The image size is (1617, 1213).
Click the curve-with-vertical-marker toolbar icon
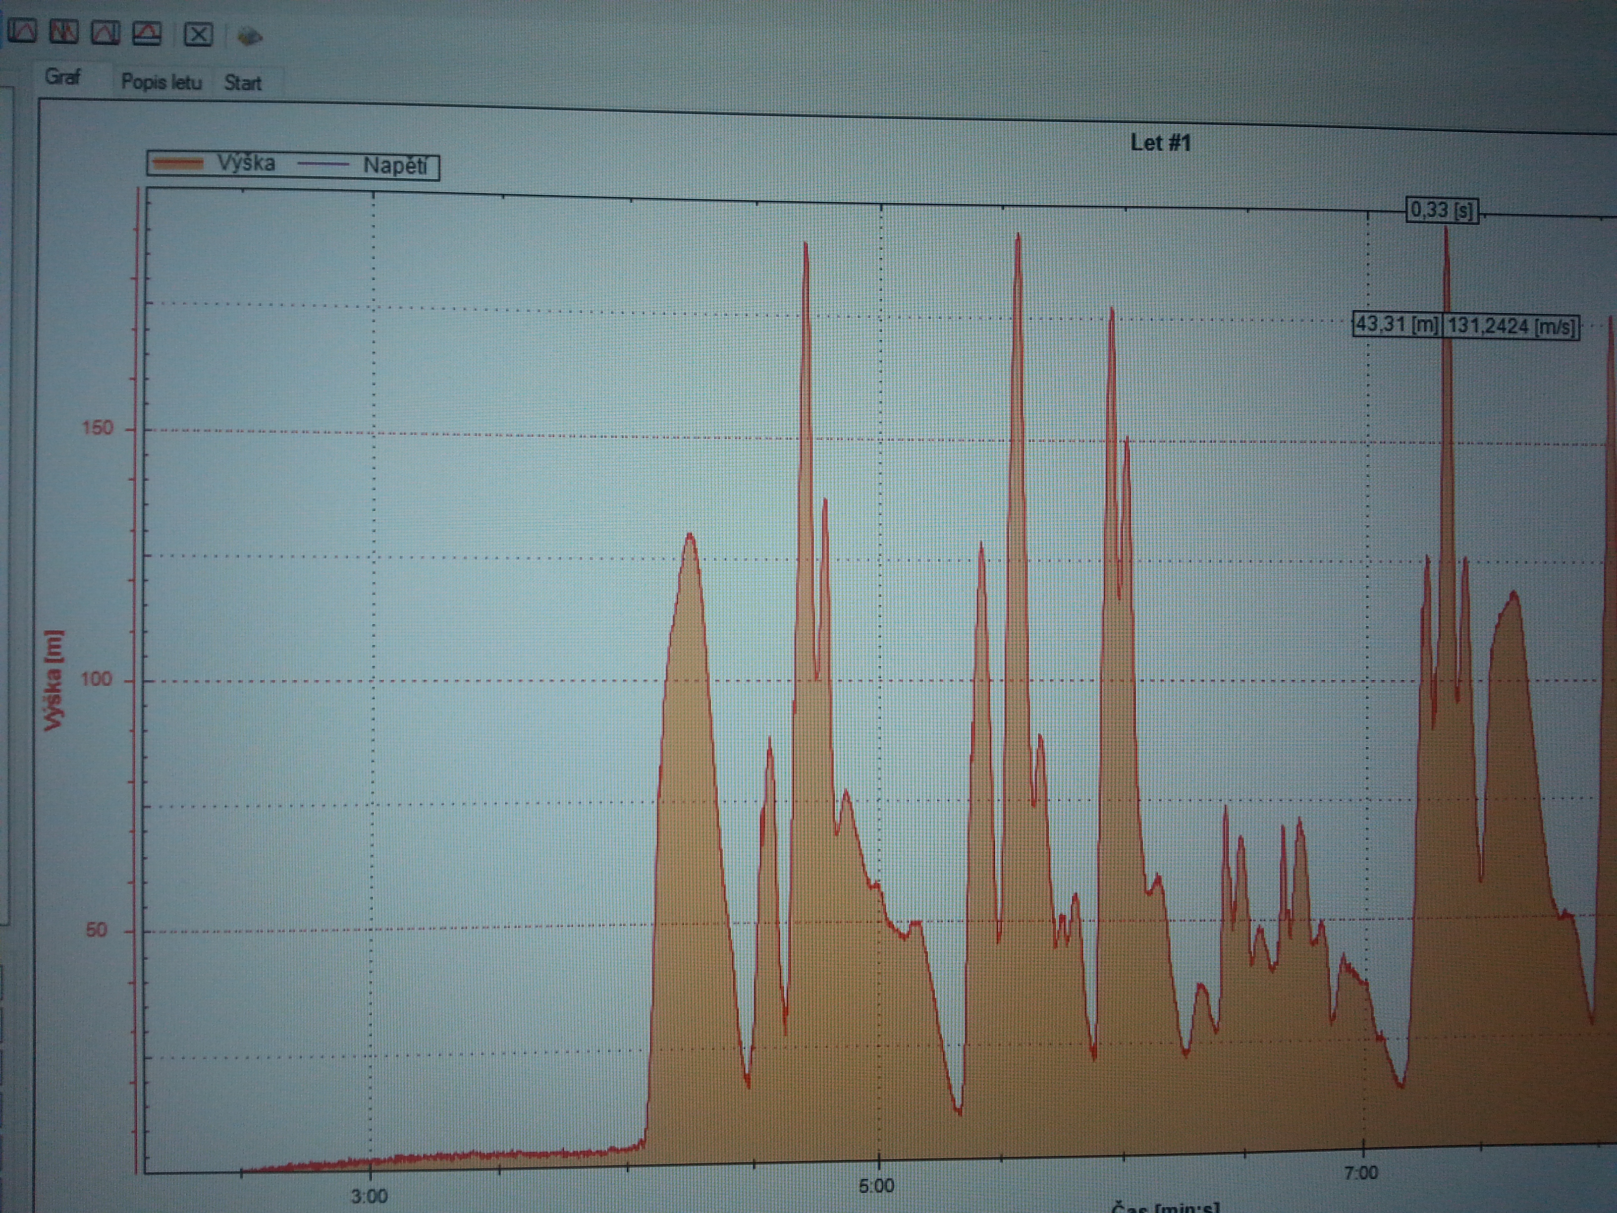pos(105,33)
